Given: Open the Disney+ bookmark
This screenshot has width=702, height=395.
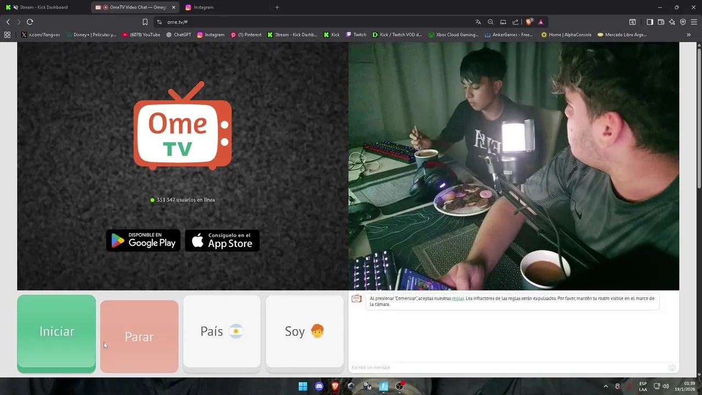Looking at the screenshot, I should 91,35.
